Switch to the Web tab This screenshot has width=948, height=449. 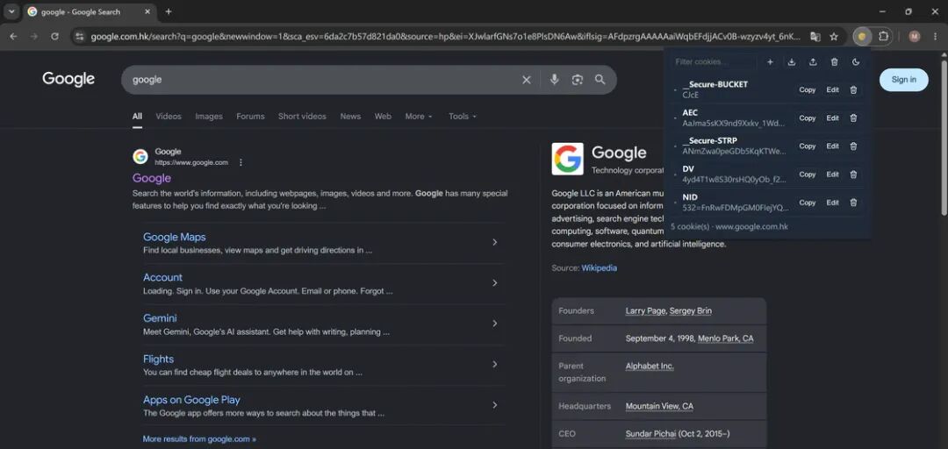pyautogui.click(x=383, y=116)
